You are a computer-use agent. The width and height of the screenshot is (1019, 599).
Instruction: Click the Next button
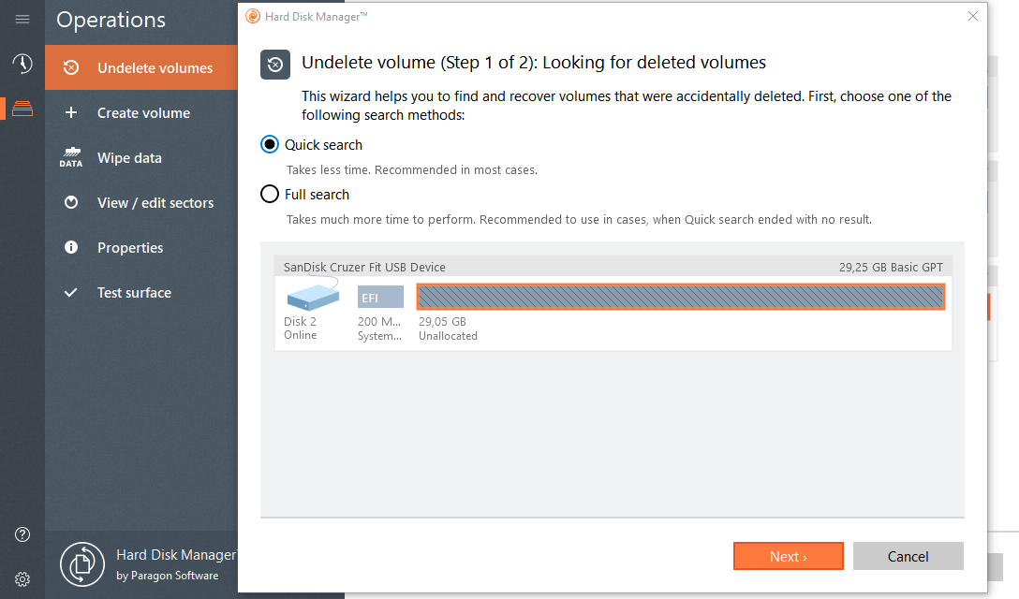(x=789, y=556)
